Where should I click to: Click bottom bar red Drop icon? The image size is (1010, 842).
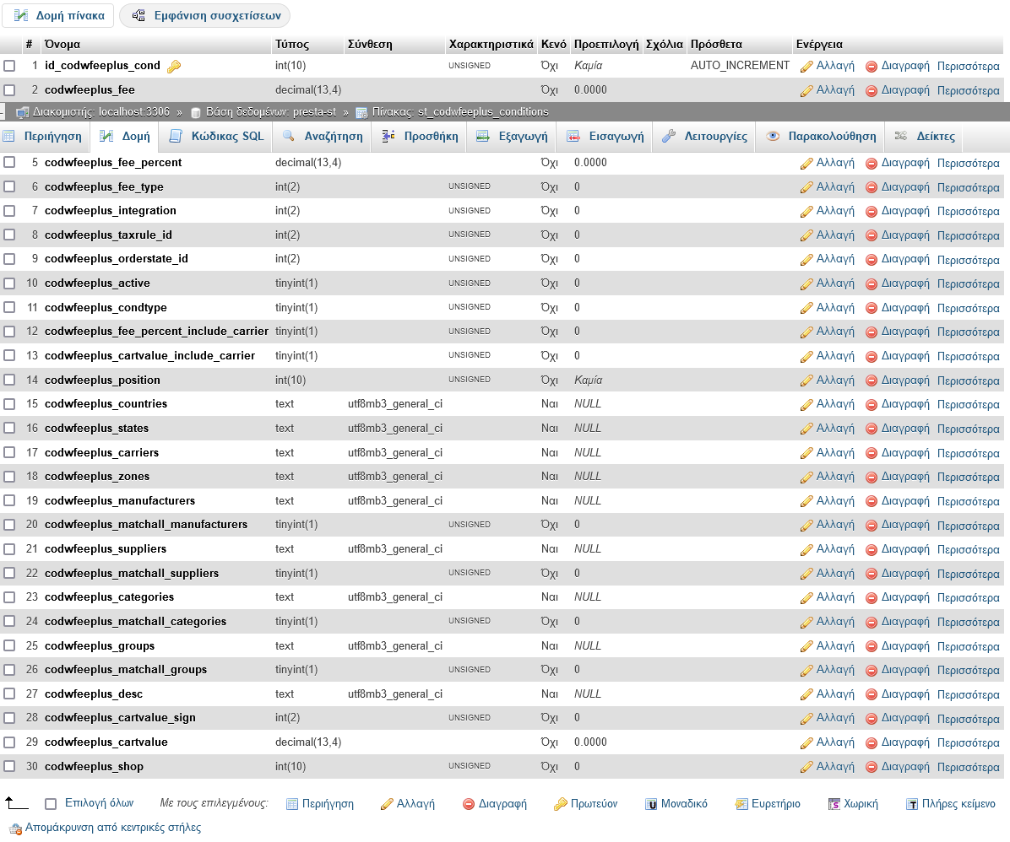tap(469, 804)
